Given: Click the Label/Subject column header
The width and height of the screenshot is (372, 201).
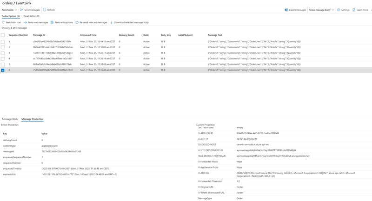Looking at the screenshot, I should pyautogui.click(x=185, y=35).
